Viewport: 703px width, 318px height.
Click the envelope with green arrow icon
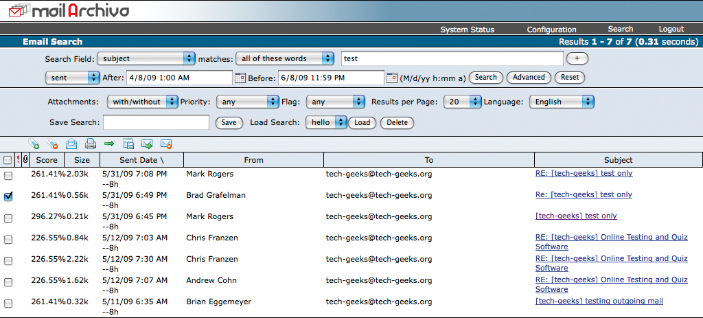(x=146, y=144)
